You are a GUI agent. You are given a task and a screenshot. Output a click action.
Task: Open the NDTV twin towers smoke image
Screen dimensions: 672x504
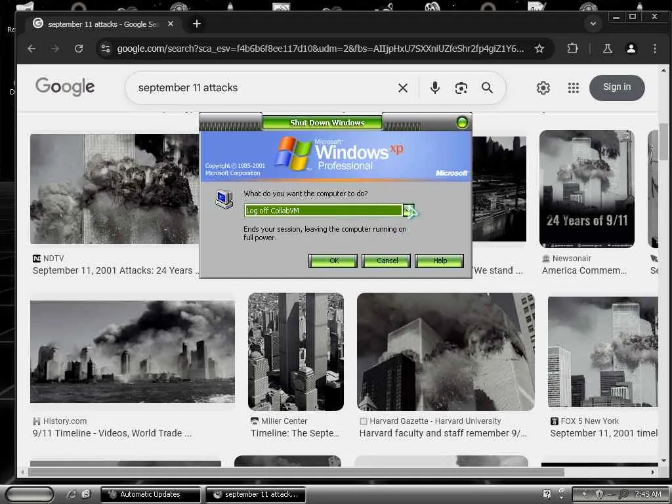pos(114,188)
